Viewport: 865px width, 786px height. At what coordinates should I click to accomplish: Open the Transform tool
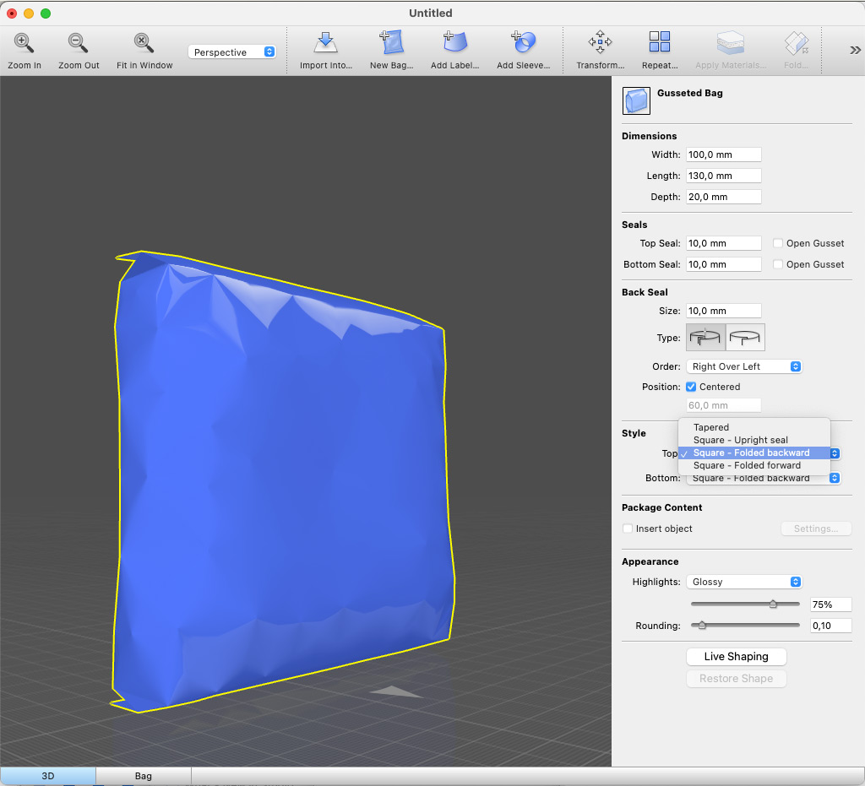[x=600, y=43]
